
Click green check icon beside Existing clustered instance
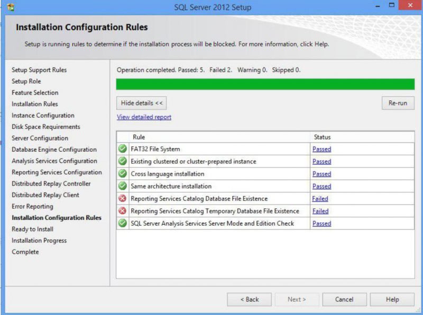point(123,161)
